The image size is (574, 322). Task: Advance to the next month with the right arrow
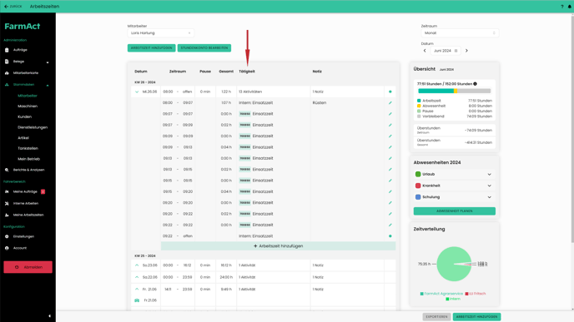coord(466,51)
